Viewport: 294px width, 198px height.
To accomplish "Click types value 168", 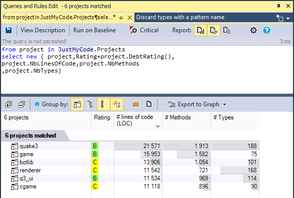I will tap(252, 170).
